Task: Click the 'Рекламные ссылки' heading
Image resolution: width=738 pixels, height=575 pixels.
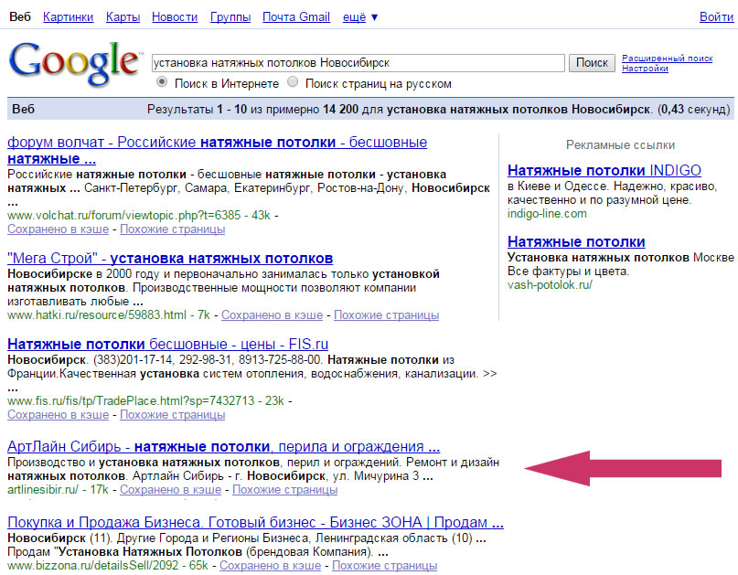Action: click(x=620, y=145)
